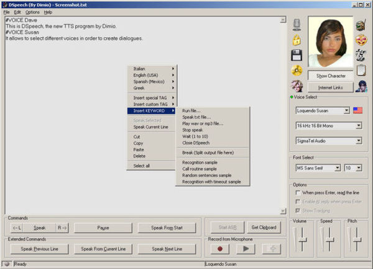373x269 pixels.
Task: Choose 'Play wav or mp3 file...' entry
Action: (213, 123)
